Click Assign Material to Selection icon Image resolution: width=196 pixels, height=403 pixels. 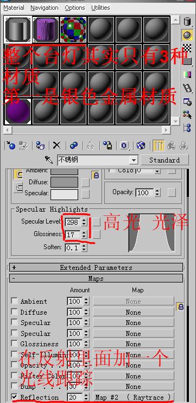[40, 146]
